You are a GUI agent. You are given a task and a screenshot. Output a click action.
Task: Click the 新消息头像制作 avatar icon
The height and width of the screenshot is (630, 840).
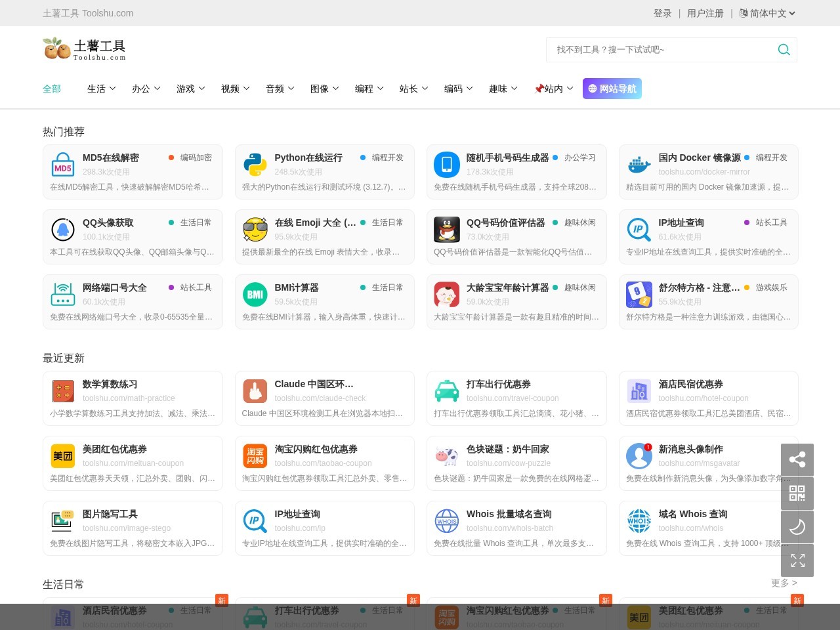pyautogui.click(x=639, y=455)
